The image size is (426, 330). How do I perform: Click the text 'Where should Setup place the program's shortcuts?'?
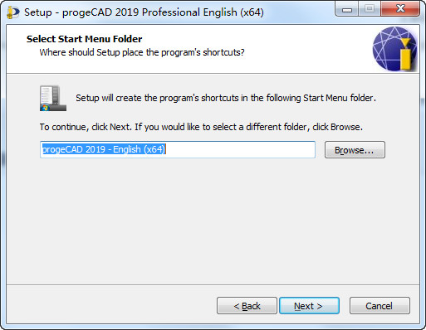pyautogui.click(x=142, y=52)
